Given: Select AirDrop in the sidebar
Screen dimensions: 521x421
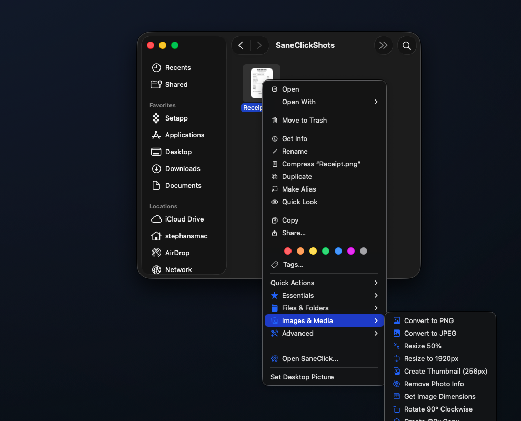Looking at the screenshot, I should (x=184, y=253).
